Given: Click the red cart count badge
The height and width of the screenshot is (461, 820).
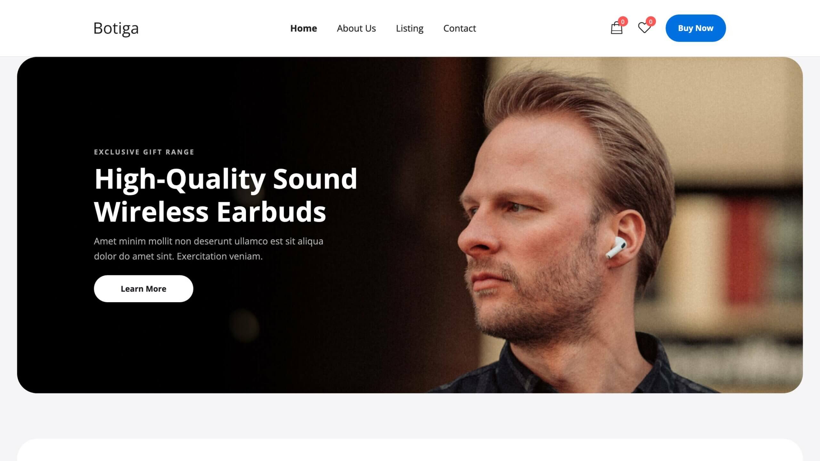Looking at the screenshot, I should pyautogui.click(x=623, y=21).
